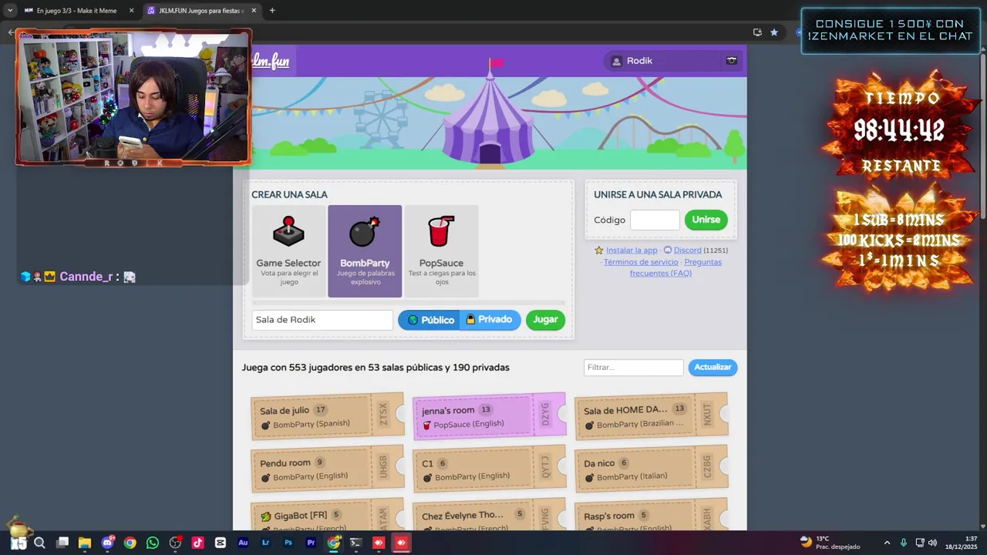Focus the Filtrar rooms field
987x555 pixels.
[634, 368]
